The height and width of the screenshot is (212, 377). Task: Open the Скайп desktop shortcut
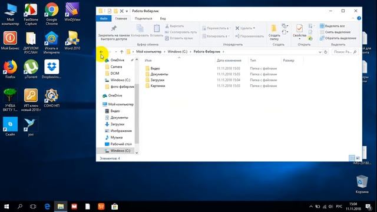(x=10, y=127)
